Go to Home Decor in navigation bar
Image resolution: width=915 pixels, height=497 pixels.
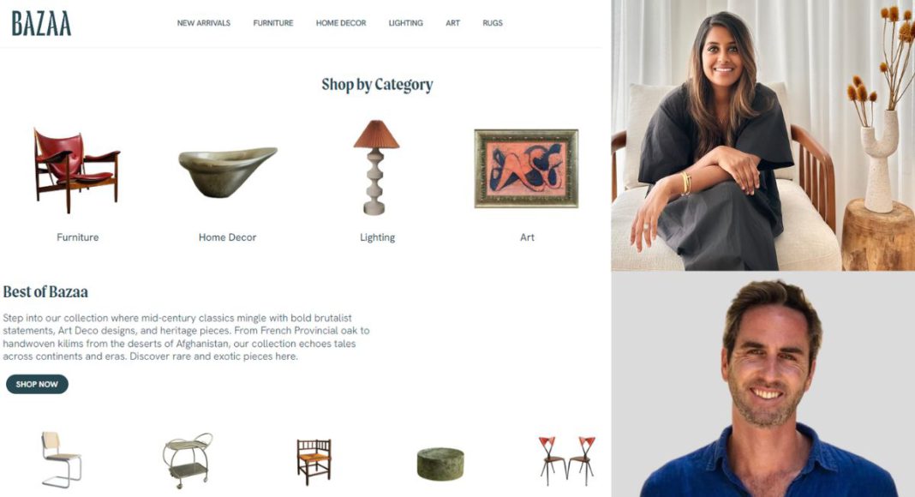(341, 23)
